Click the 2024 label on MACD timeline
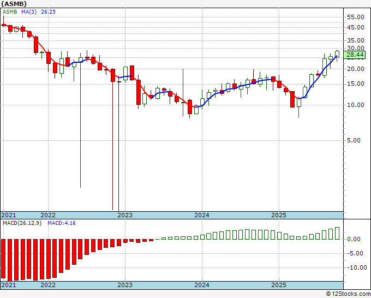Image resolution: width=371 pixels, height=298 pixels. pos(202,285)
